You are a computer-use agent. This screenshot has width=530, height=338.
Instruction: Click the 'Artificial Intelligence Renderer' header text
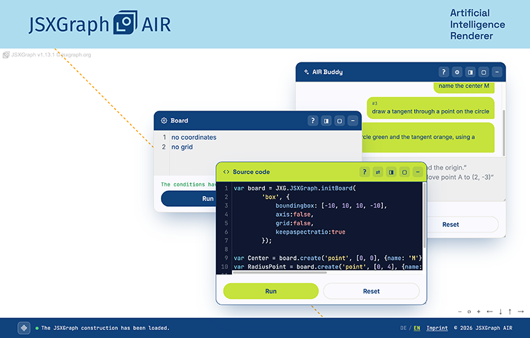[x=477, y=25]
